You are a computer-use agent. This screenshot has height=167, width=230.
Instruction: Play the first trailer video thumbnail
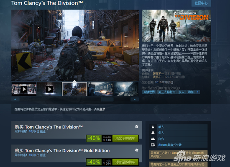[x=24, y=89]
